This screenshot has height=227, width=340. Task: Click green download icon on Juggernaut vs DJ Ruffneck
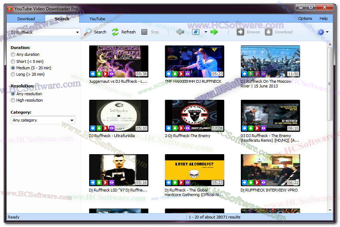coord(99,74)
